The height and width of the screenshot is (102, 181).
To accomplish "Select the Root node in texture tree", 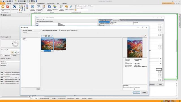I will click(24, 38).
